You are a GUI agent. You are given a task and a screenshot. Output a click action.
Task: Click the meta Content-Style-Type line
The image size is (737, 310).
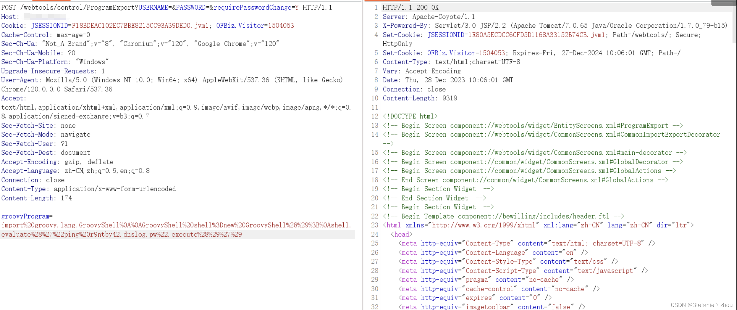point(508,261)
